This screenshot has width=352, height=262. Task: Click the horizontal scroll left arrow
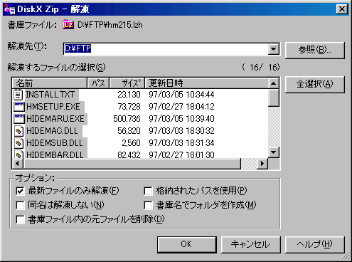[18, 164]
